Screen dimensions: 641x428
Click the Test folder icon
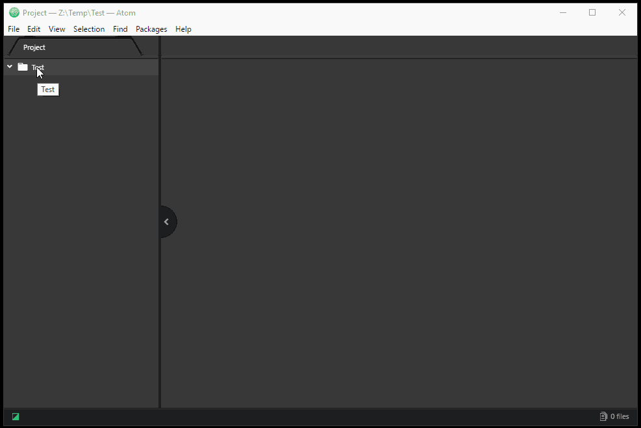[23, 67]
